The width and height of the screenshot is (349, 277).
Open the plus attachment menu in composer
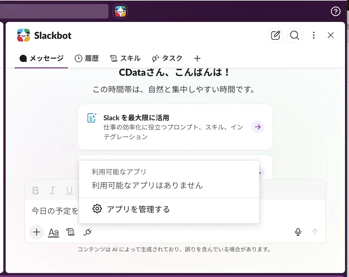point(36,232)
